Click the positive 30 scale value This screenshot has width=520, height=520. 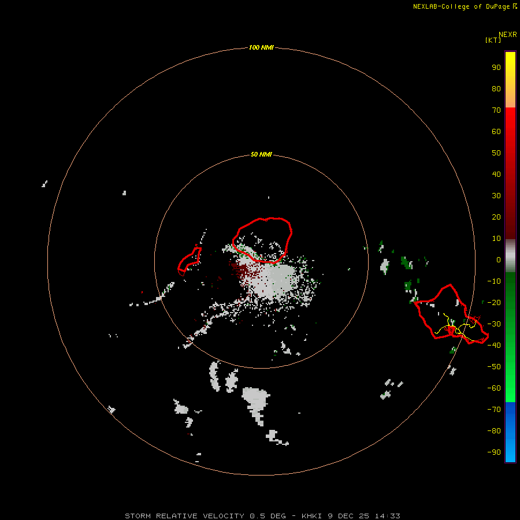496,196
